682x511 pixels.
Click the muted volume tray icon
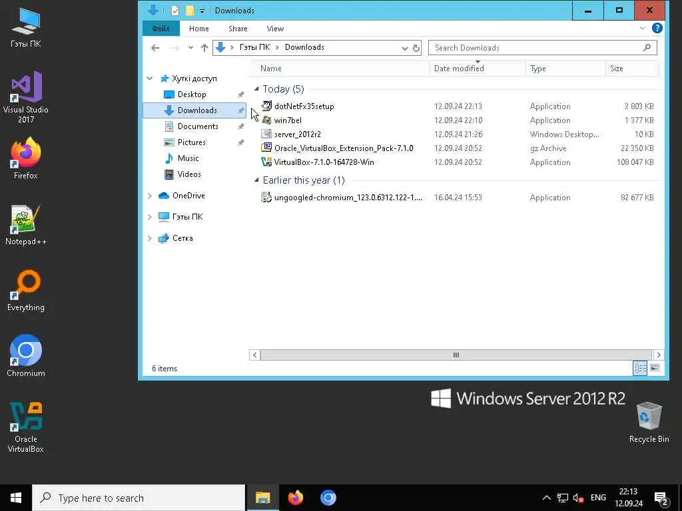pos(578,498)
